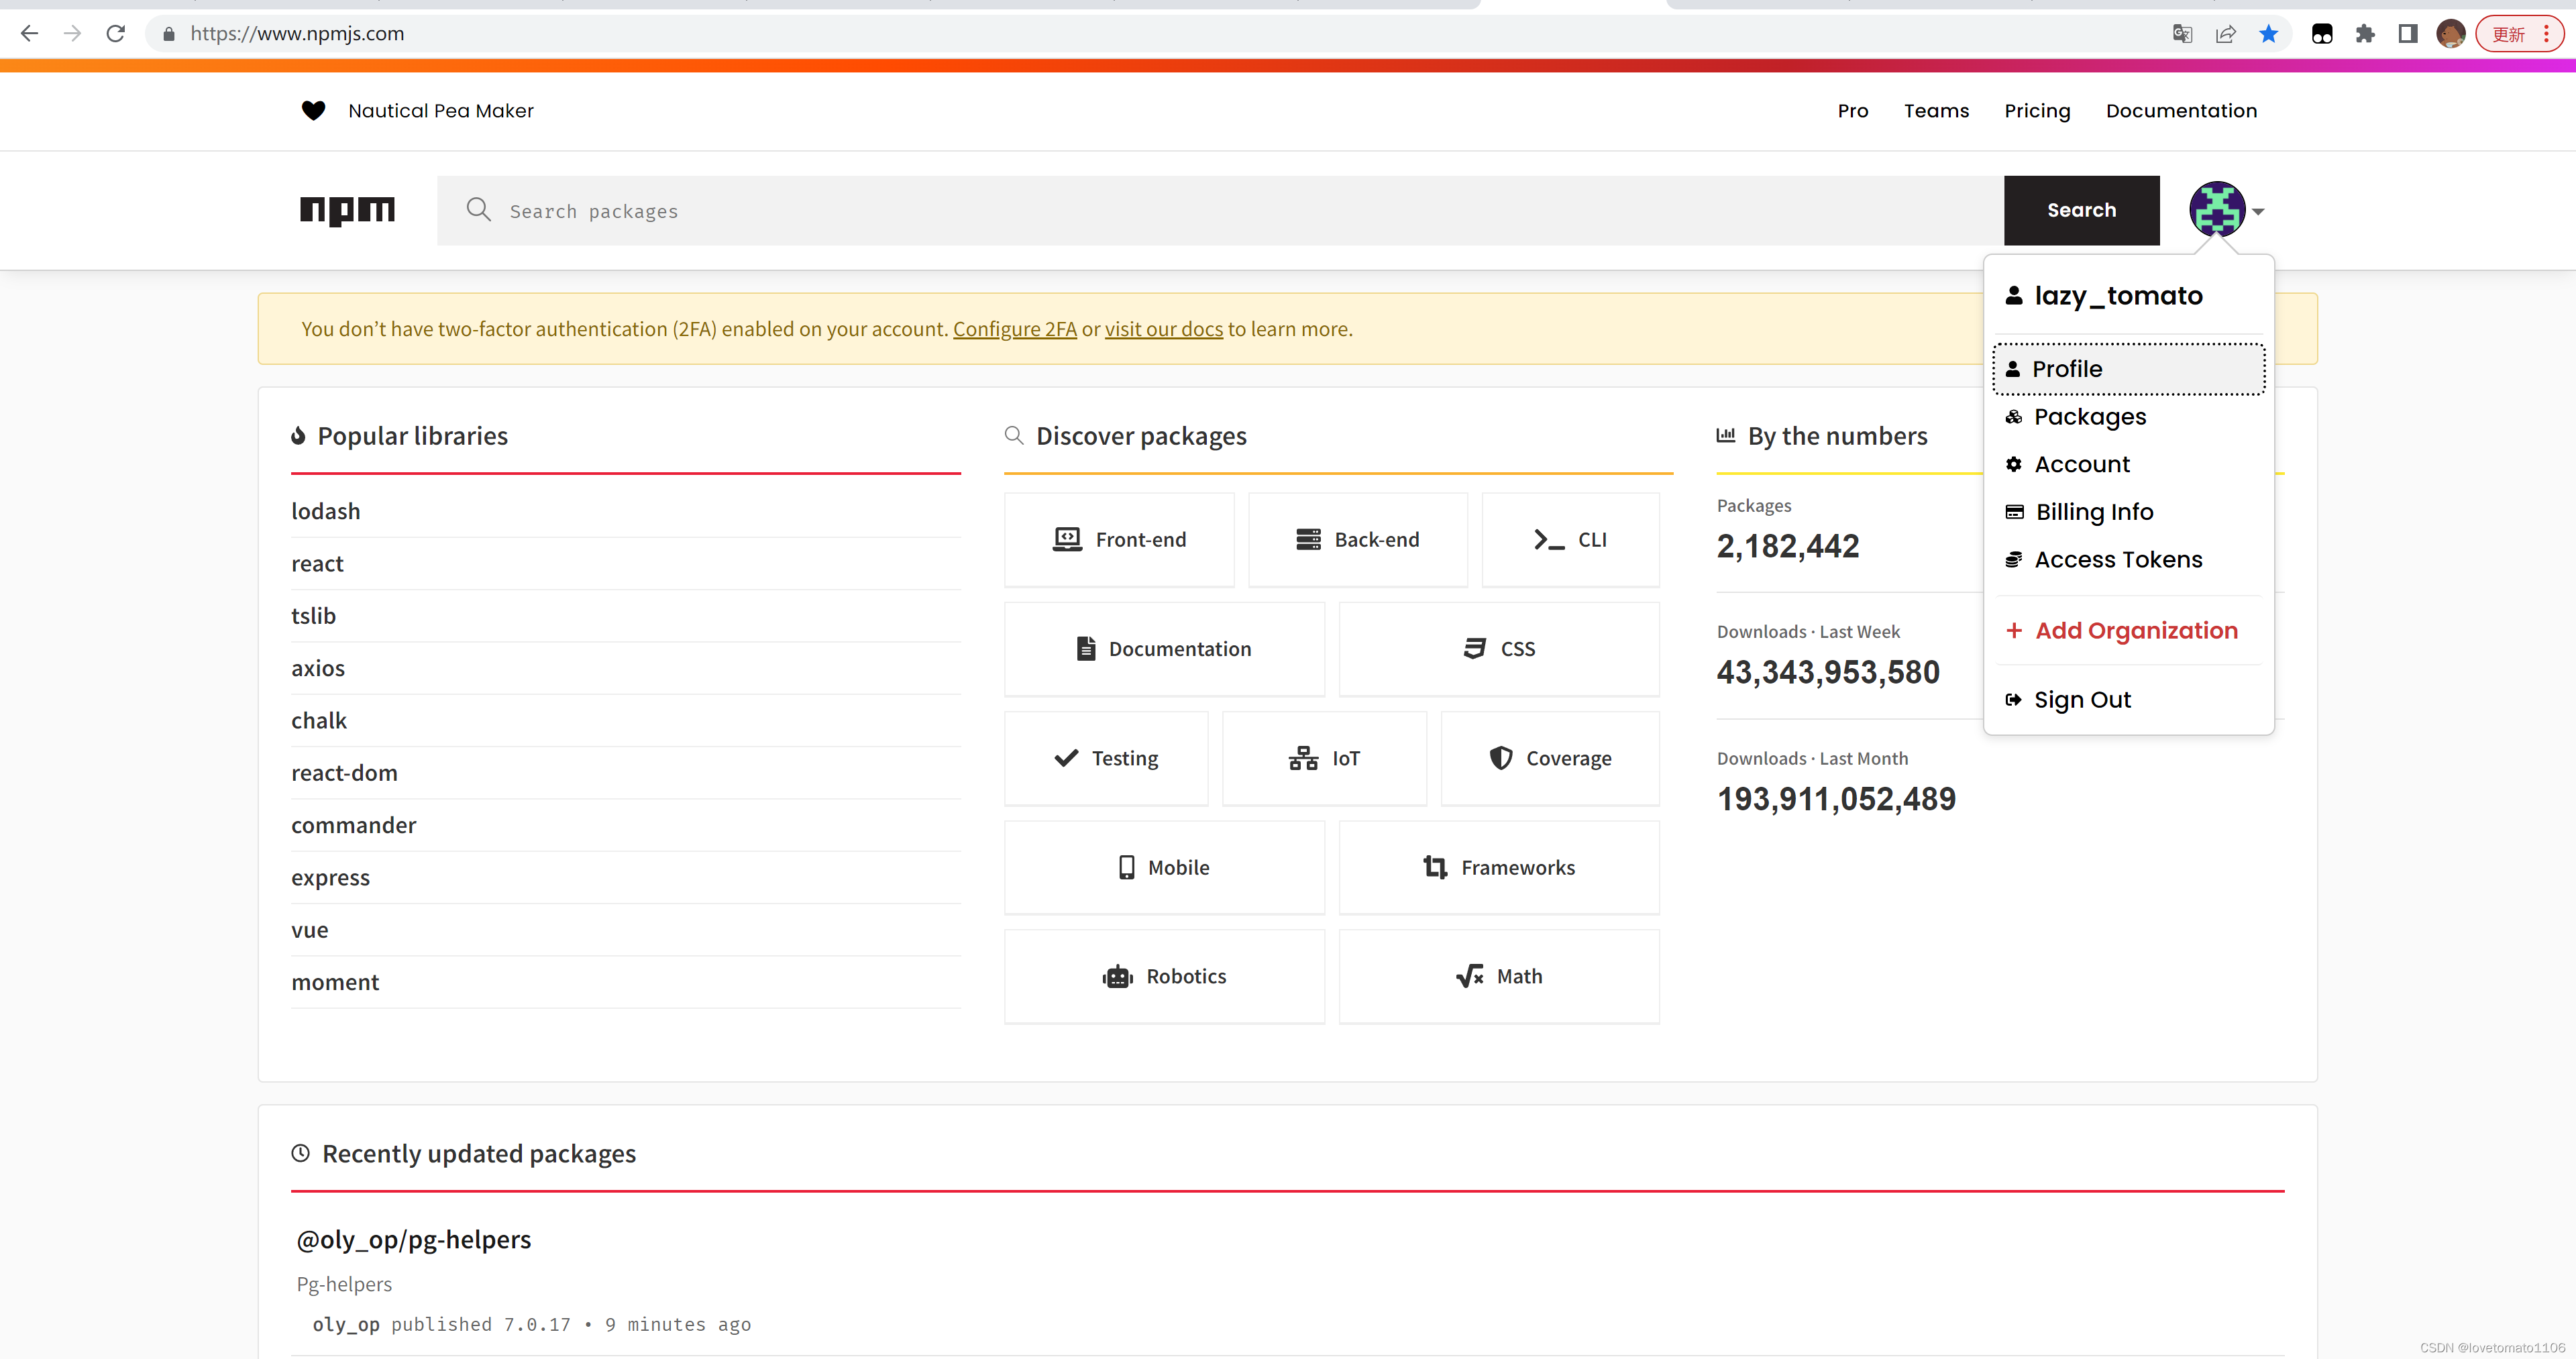The width and height of the screenshot is (2576, 1359).
Task: Click the browser reload icon
Action: pos(116,33)
